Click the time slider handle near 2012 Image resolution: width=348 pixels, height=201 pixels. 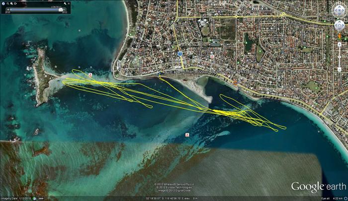coord(61,9)
